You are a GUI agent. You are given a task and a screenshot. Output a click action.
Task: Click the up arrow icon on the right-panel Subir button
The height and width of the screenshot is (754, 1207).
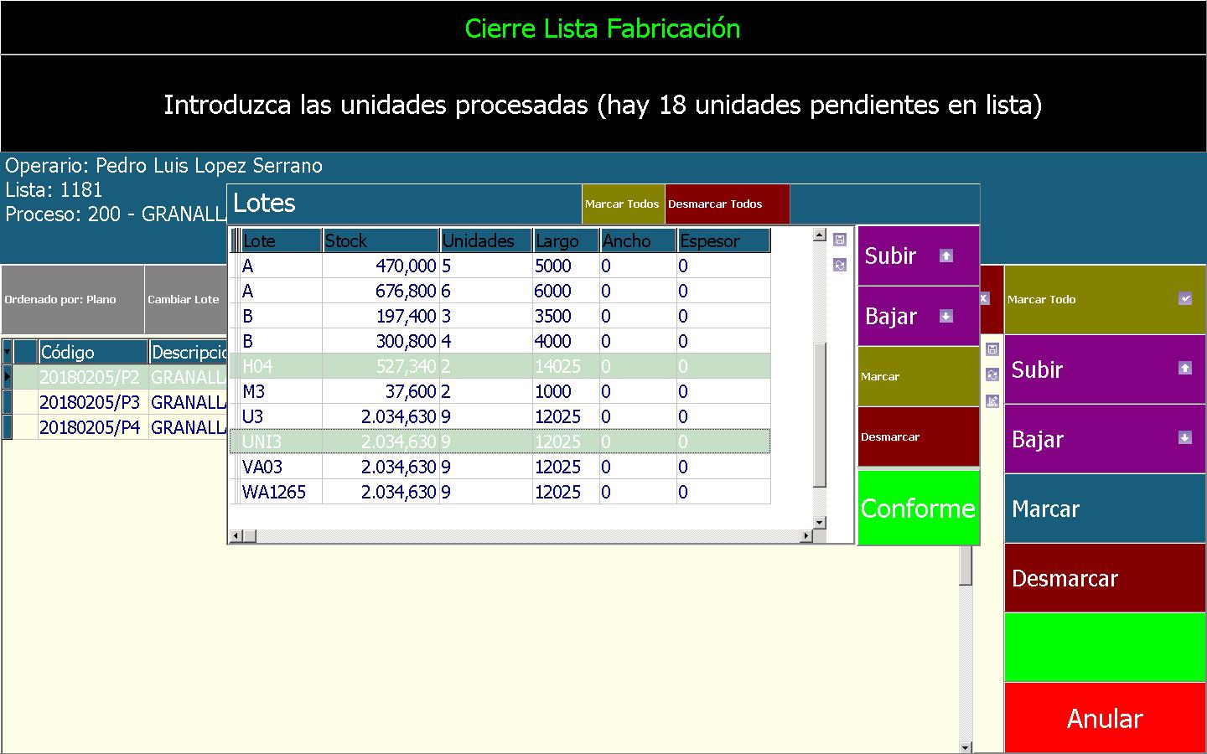tap(1184, 368)
